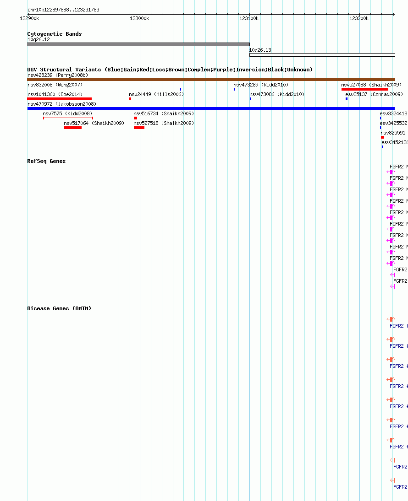Click the chr10:122897888..123231783 coordinate label
This screenshot has width=408, height=501.
[x=63, y=10]
